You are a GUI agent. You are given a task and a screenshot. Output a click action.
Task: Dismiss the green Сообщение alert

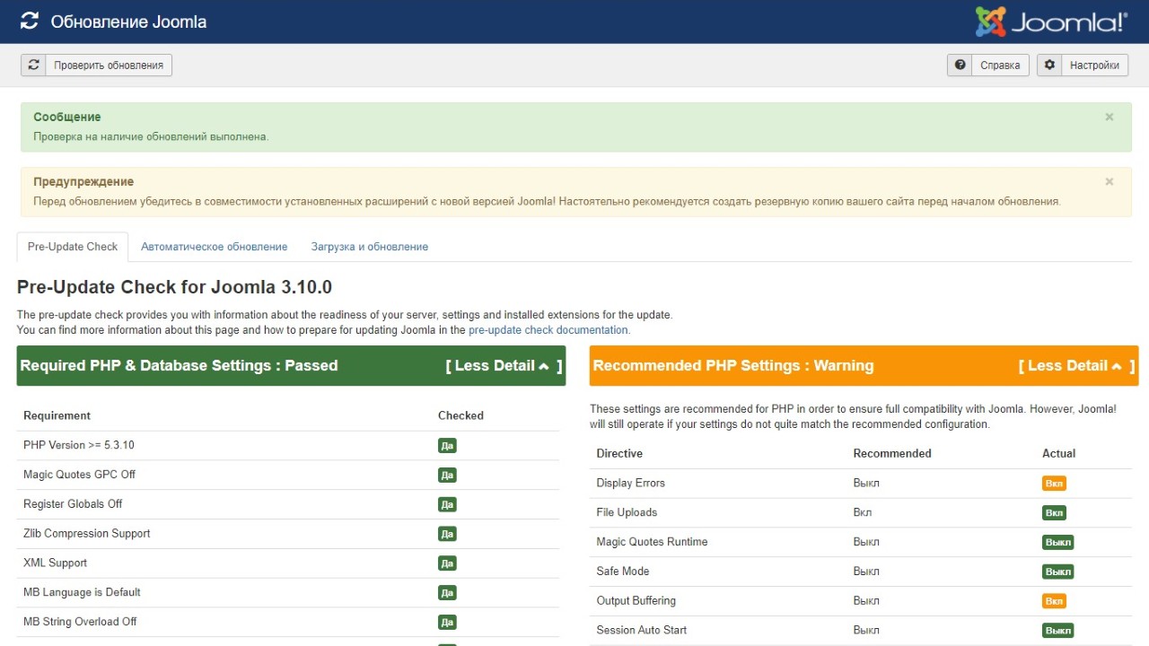[x=1110, y=118]
